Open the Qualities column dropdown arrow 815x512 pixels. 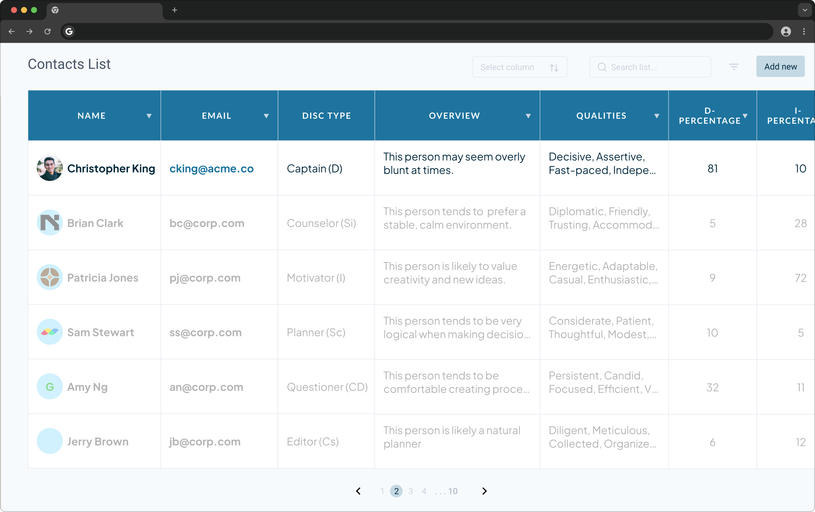657,116
